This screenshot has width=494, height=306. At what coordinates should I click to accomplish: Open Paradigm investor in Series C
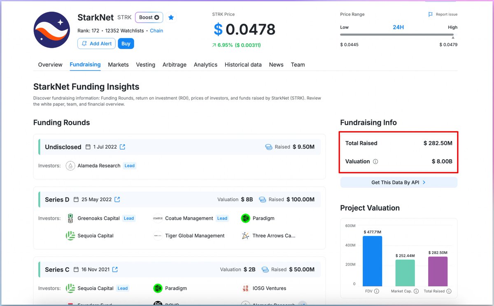(176, 288)
